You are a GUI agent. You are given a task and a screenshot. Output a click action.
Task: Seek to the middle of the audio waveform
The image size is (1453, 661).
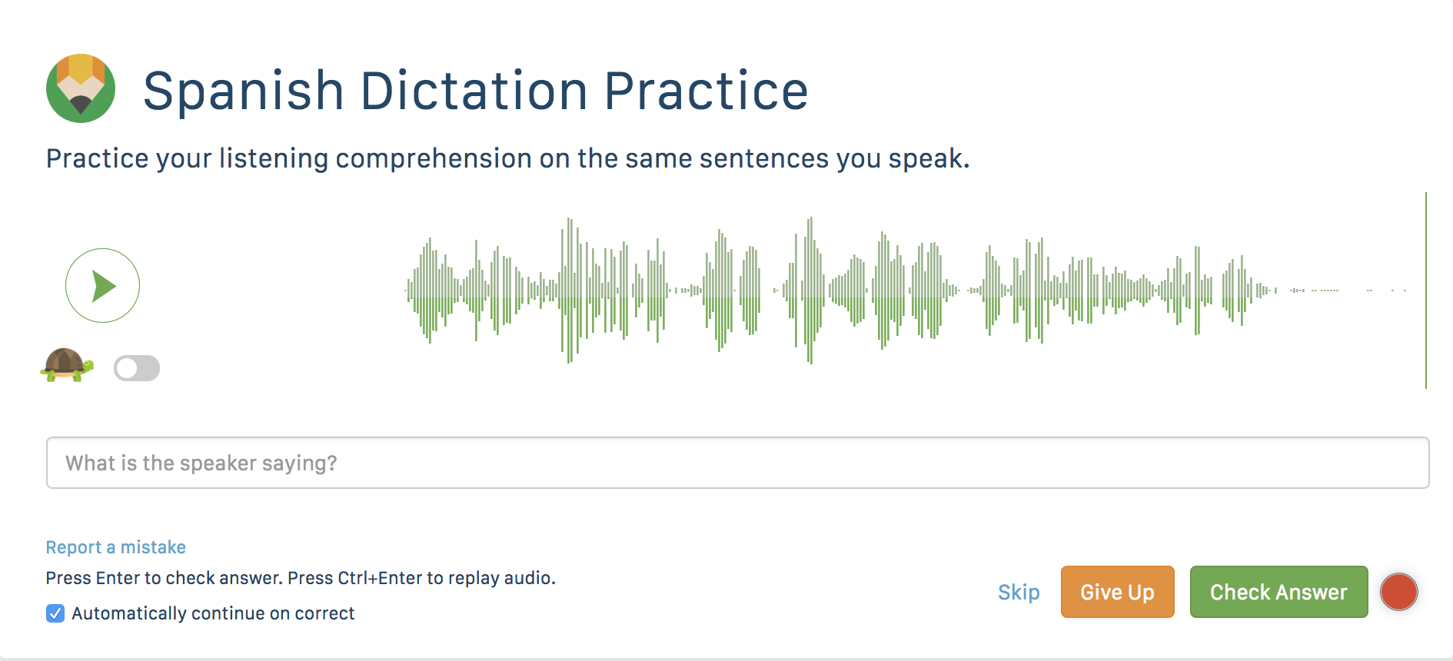(x=907, y=291)
